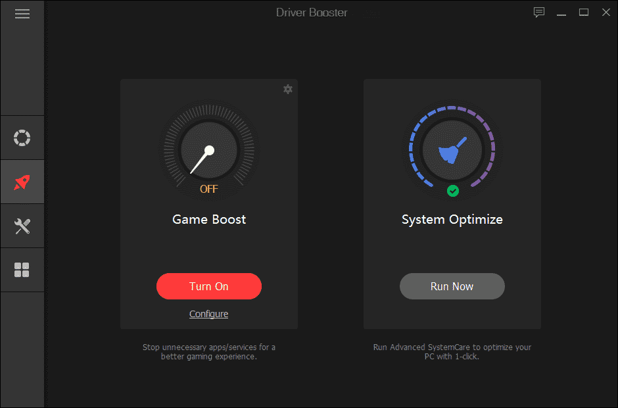Open the Action Center grid icon in sidebar
The width and height of the screenshot is (618, 408).
coord(22,270)
